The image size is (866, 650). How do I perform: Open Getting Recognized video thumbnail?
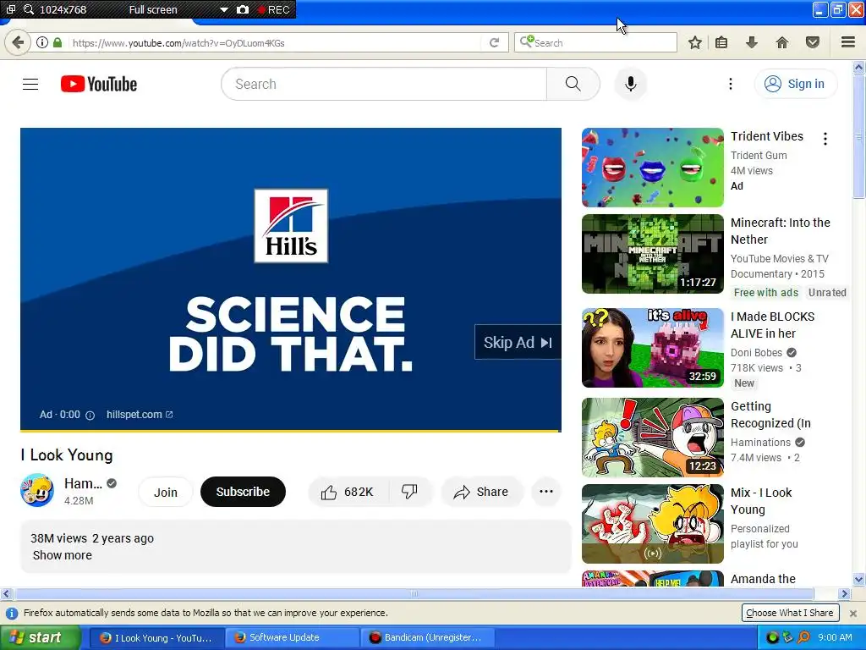click(652, 438)
